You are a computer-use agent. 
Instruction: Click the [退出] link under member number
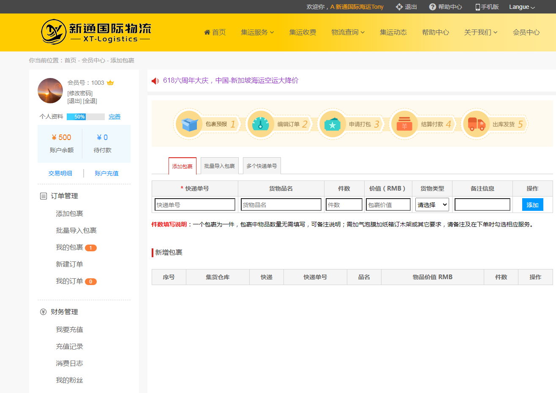tap(74, 101)
